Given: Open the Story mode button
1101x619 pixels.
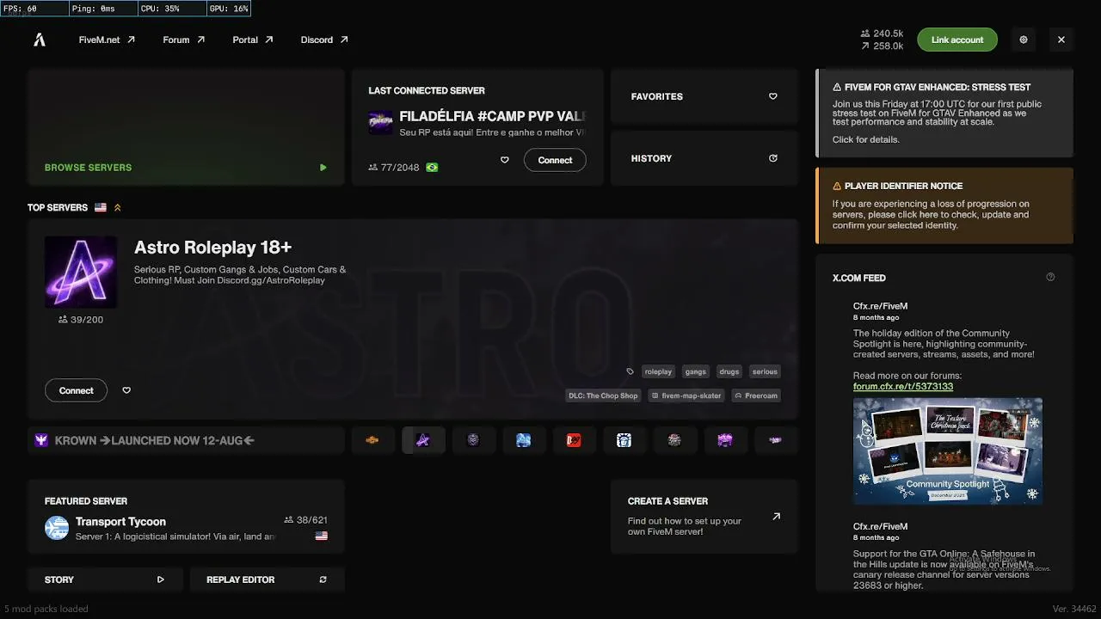Looking at the screenshot, I should point(104,579).
